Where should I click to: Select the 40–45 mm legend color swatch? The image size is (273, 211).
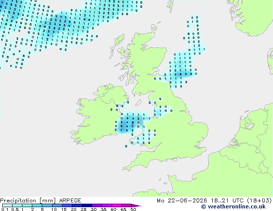click(x=117, y=205)
